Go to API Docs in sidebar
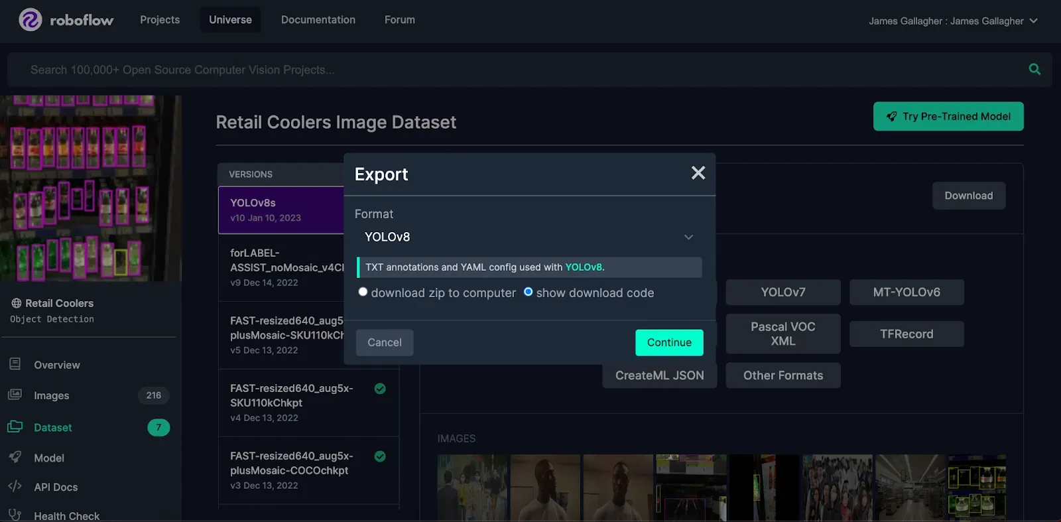Viewport: 1061px width, 522px height. coord(56,487)
